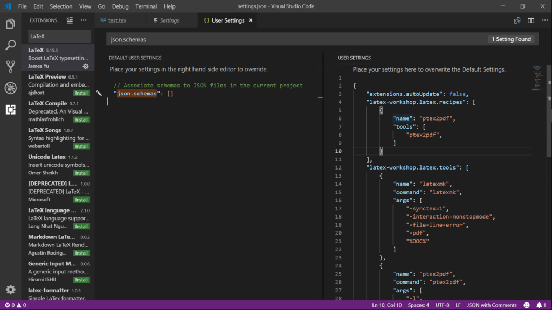Open the File menu
The height and width of the screenshot is (310, 552).
tap(22, 6)
